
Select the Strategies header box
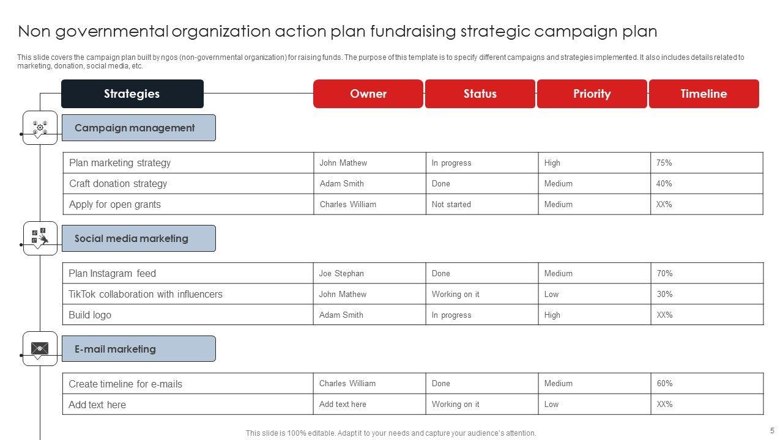pos(132,94)
